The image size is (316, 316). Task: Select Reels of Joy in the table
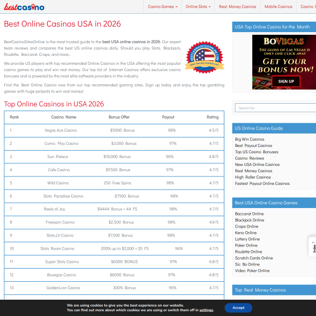[54, 209]
